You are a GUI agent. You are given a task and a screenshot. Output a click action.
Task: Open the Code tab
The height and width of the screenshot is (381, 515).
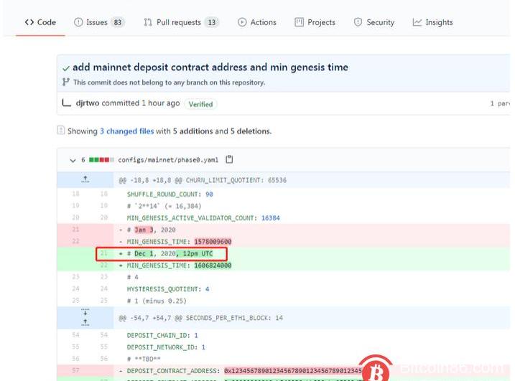click(x=40, y=22)
